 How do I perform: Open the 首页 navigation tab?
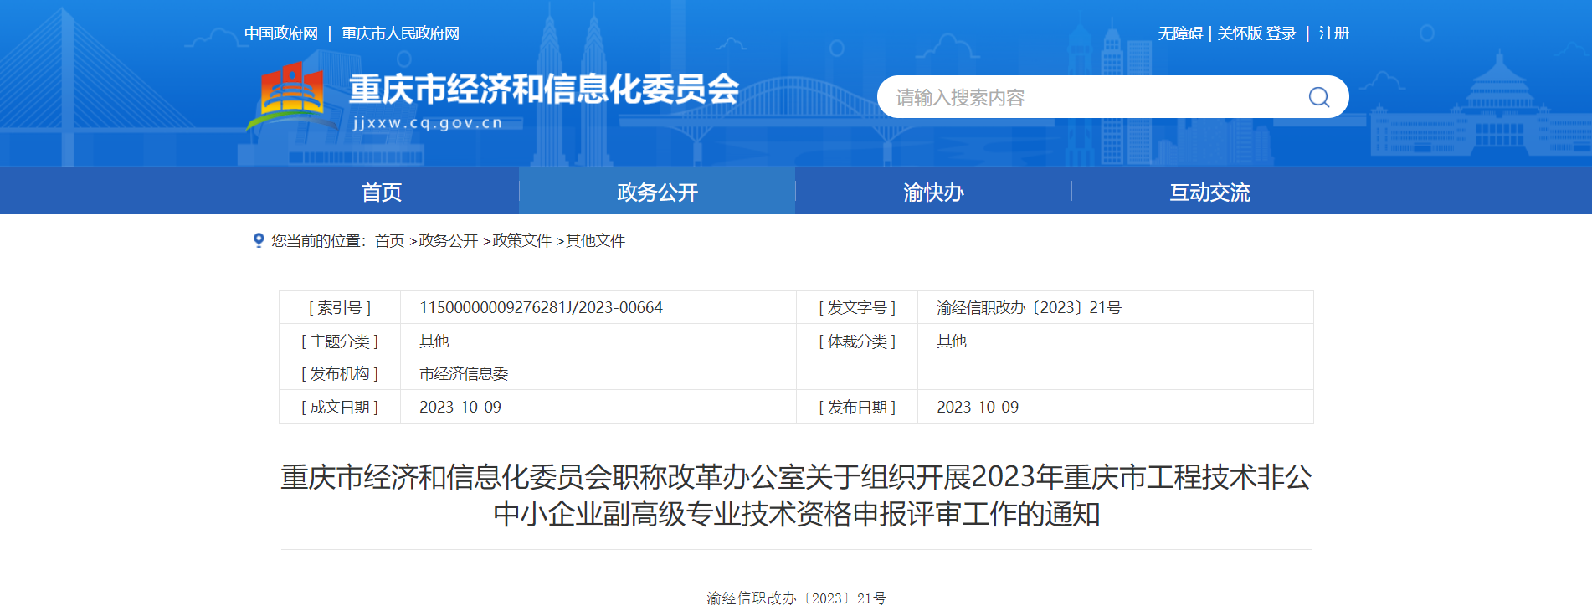[x=381, y=193]
